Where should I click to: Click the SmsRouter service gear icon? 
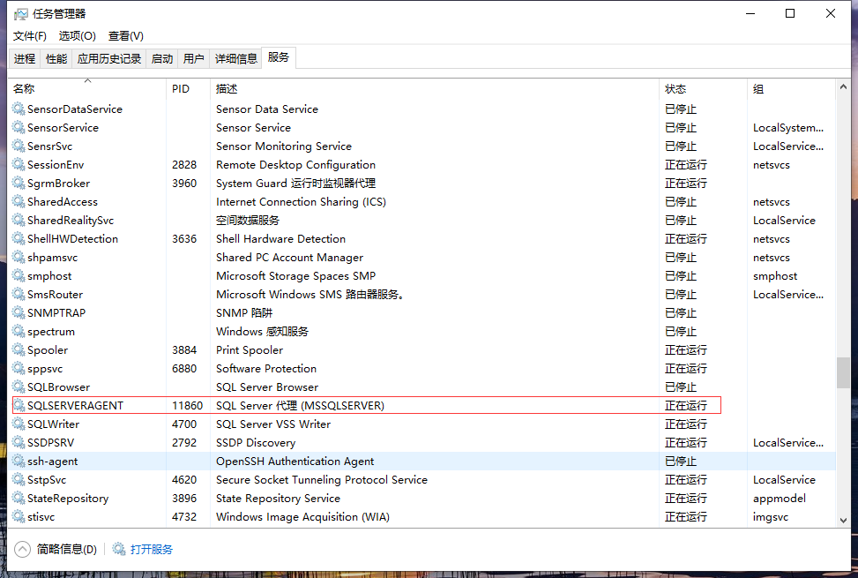[19, 295]
